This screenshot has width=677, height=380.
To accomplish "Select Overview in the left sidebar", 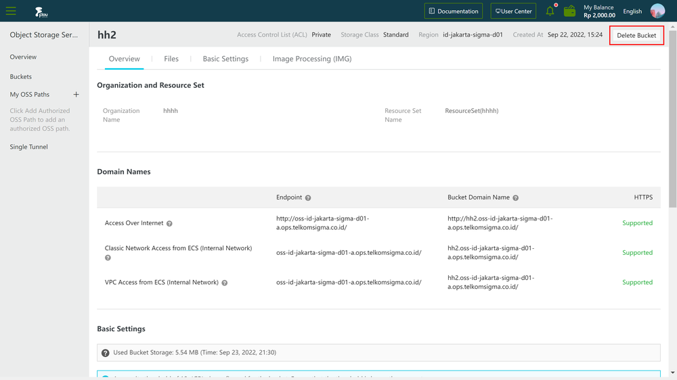I will tap(23, 57).
